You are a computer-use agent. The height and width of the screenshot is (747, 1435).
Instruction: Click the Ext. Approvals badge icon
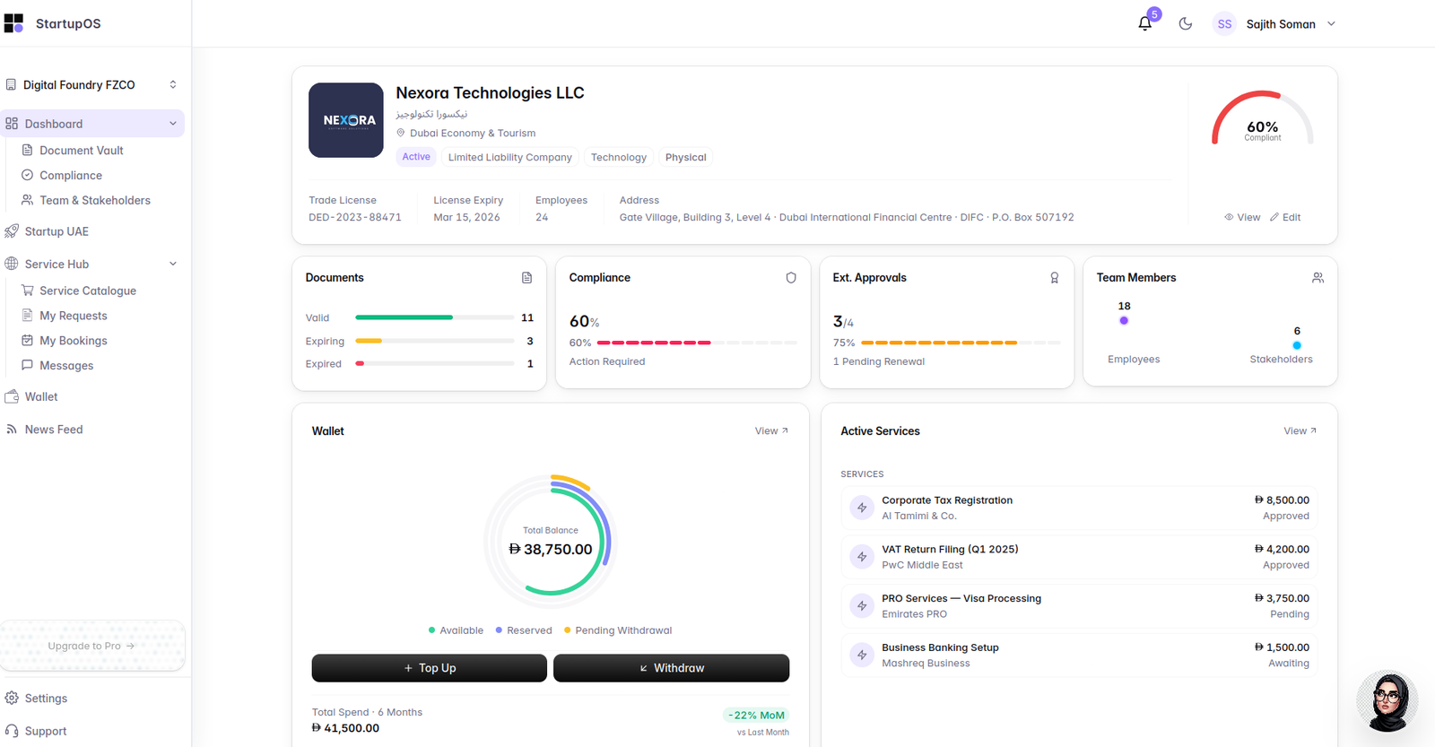pos(1055,278)
